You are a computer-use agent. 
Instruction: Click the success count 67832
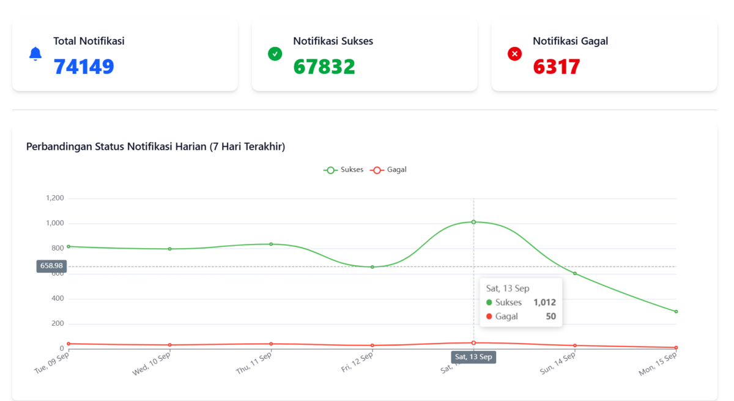coord(324,67)
